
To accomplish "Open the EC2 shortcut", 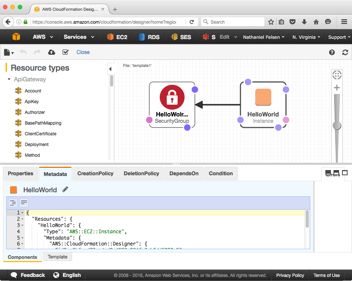I will point(117,37).
